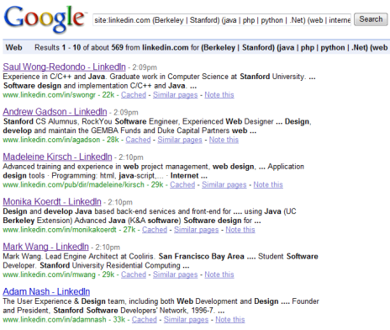Open Madeleine Kirsch LinkedIn result
Image resolution: width=390 pixels, height=330 pixels.
click(x=57, y=157)
